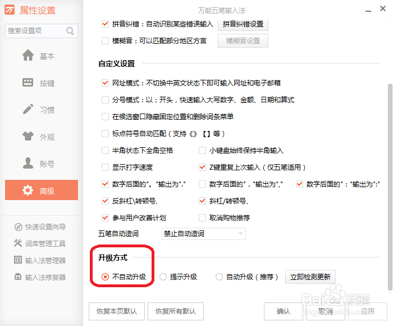Click the repair kit icon for 输入法修复器
This screenshot has width=393, height=326.
point(18,277)
